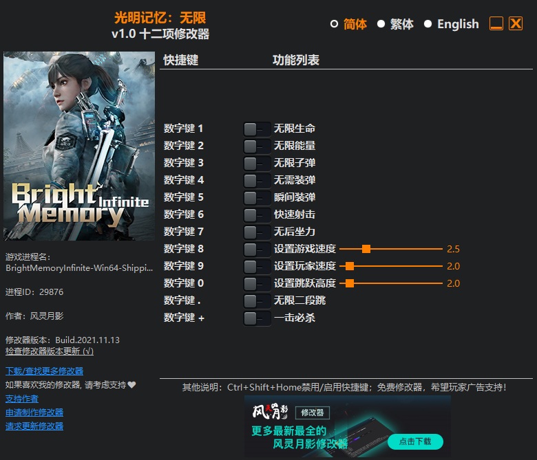Enable the 无限能量 toggle
537x460 pixels.
pos(257,146)
